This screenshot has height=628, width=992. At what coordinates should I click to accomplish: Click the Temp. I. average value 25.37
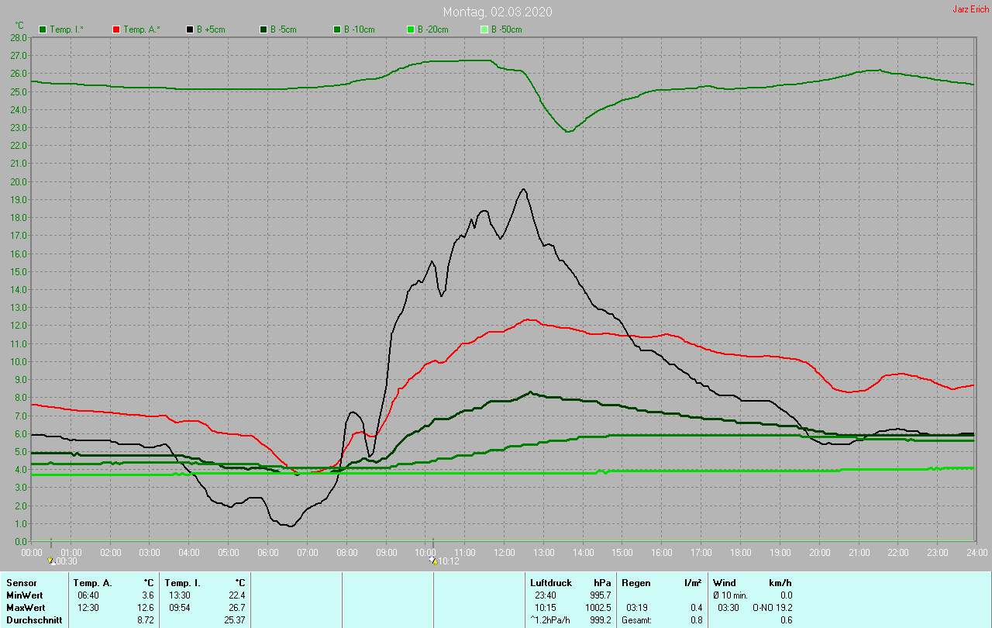coord(234,620)
